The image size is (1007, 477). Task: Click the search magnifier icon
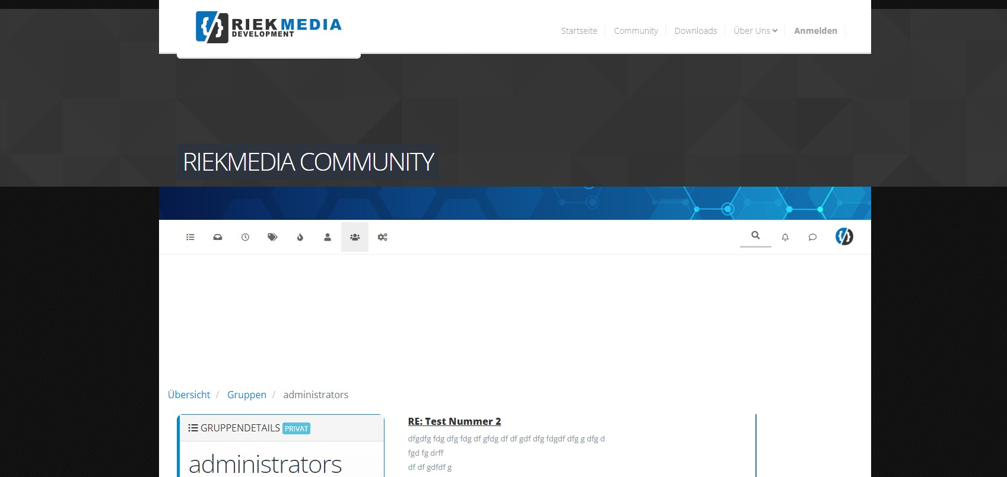pos(755,235)
